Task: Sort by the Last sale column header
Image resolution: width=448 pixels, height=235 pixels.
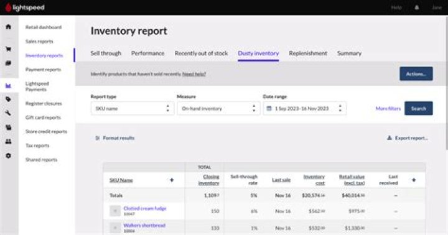Action: pyautogui.click(x=281, y=180)
